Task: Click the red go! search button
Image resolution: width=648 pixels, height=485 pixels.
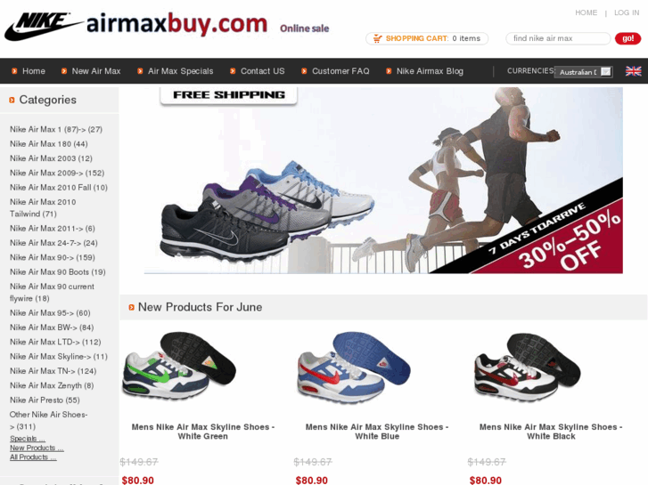Action: pyautogui.click(x=627, y=38)
